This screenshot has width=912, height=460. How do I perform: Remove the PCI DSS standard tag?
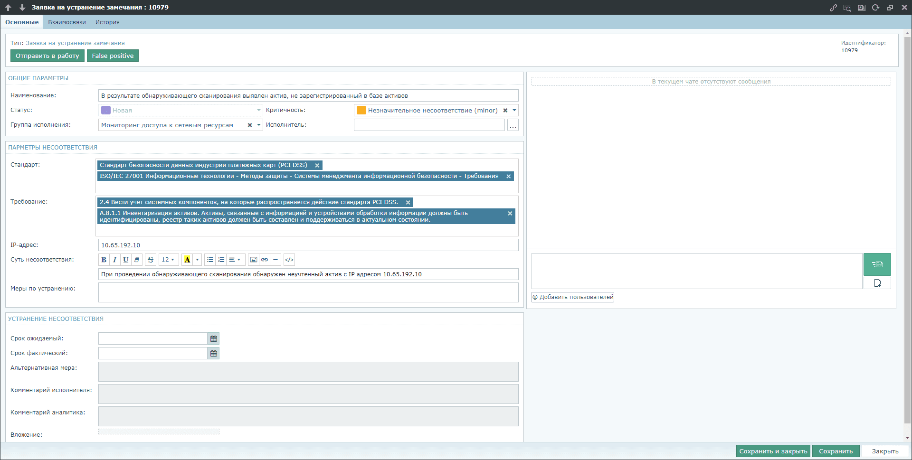click(317, 165)
